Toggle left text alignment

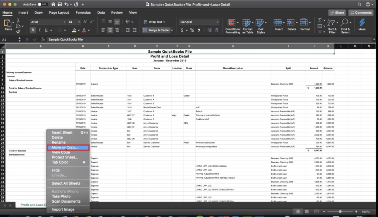pyautogui.click(x=103, y=30)
